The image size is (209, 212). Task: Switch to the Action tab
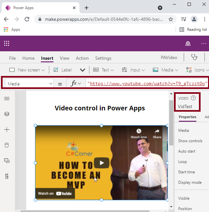pyautogui.click(x=82, y=58)
